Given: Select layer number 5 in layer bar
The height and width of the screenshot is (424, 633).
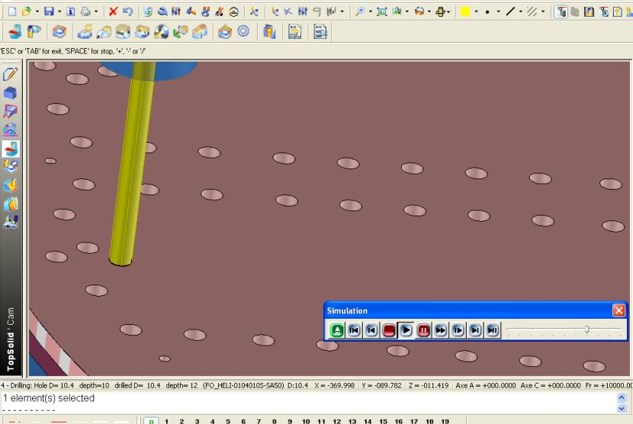Looking at the screenshot, I should 228,421.
